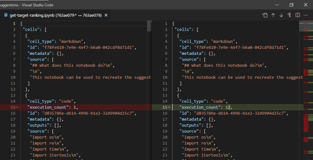Screen dimensions: 313x160
Task: Click line number 1 in left gutter
Action: point(14,24)
